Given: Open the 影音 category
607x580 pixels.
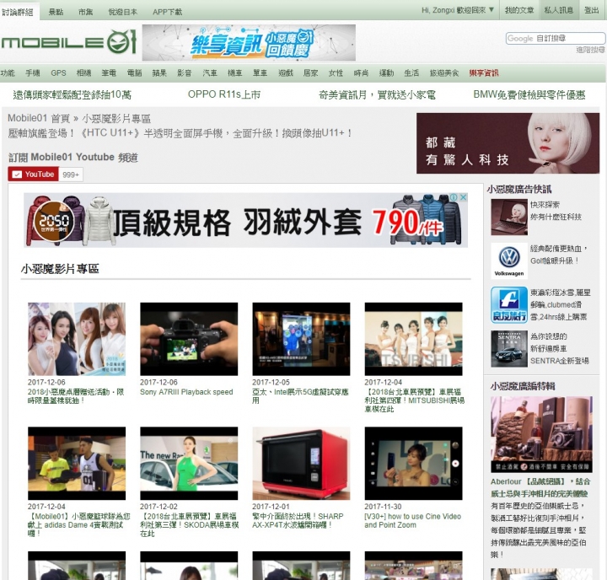Looking at the screenshot, I should coord(185,72).
